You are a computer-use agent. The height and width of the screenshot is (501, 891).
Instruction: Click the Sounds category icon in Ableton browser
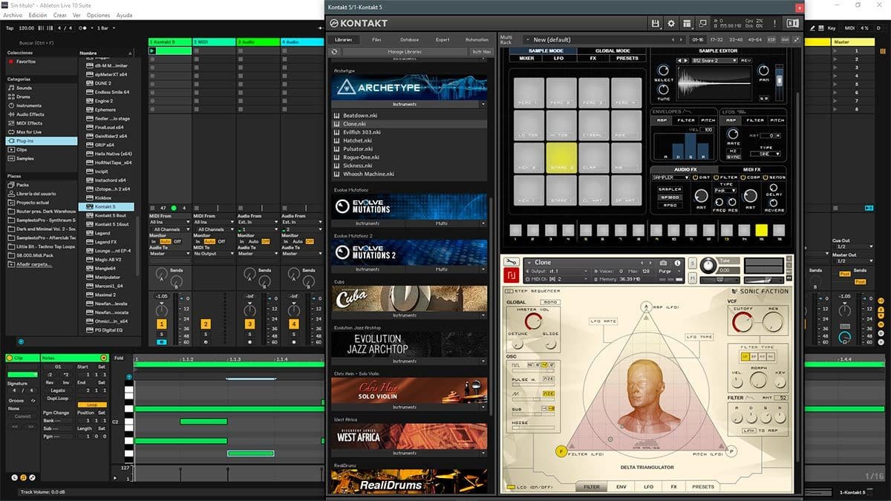click(12, 88)
